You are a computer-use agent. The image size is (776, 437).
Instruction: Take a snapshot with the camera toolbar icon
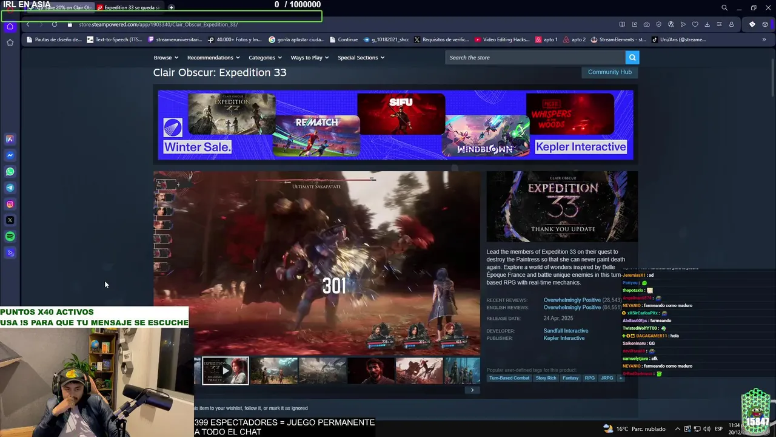[x=646, y=24]
